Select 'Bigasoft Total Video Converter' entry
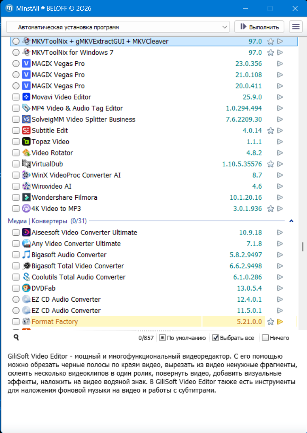The width and height of the screenshot is (307, 433). [x=153, y=266]
